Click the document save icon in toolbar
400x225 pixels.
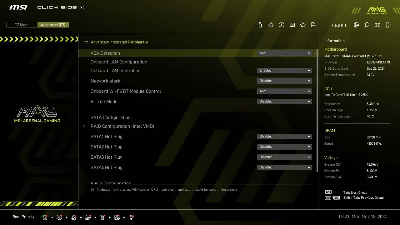[313, 25]
